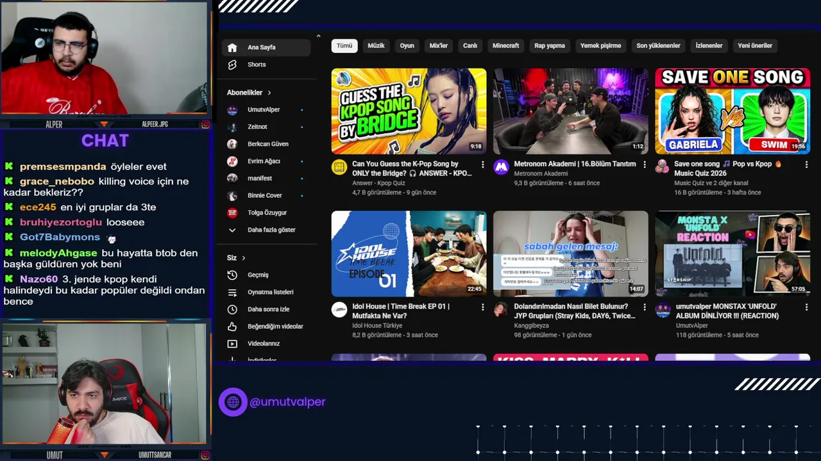Select the Yemek pişirme filter chip

[x=600, y=45]
